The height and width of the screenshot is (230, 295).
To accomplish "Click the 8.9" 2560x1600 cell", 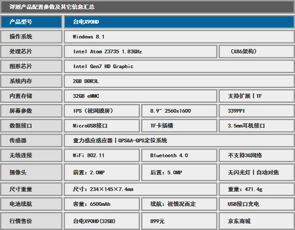I will [180, 111].
